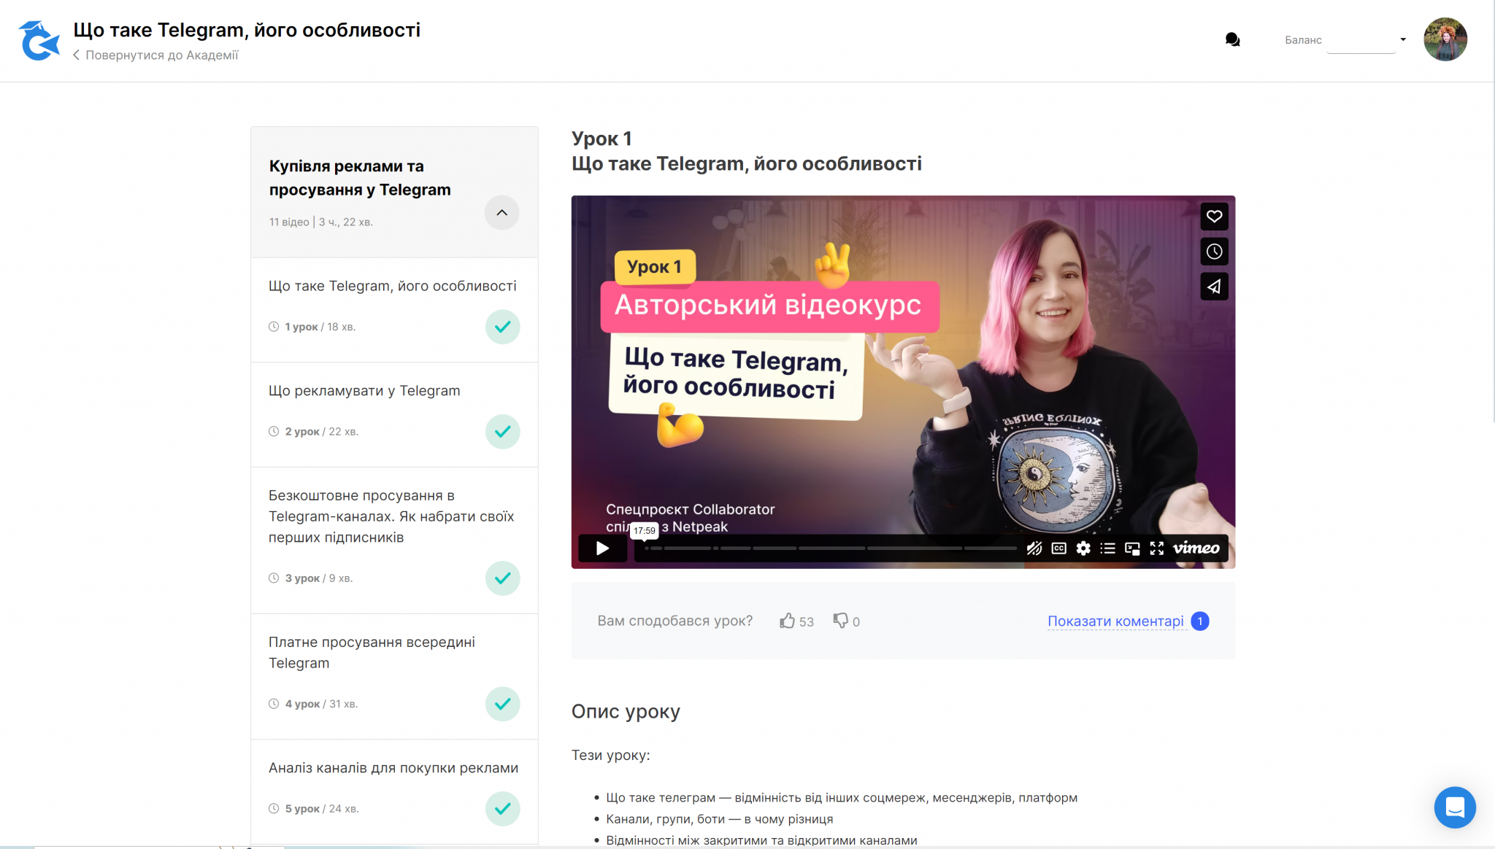Click the Collaborator logo in the header

tap(39, 40)
